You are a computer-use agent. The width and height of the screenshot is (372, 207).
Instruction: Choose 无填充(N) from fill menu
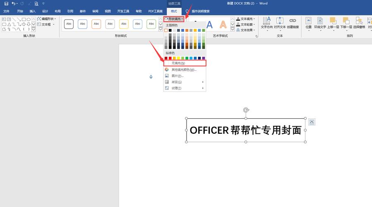click(185, 63)
